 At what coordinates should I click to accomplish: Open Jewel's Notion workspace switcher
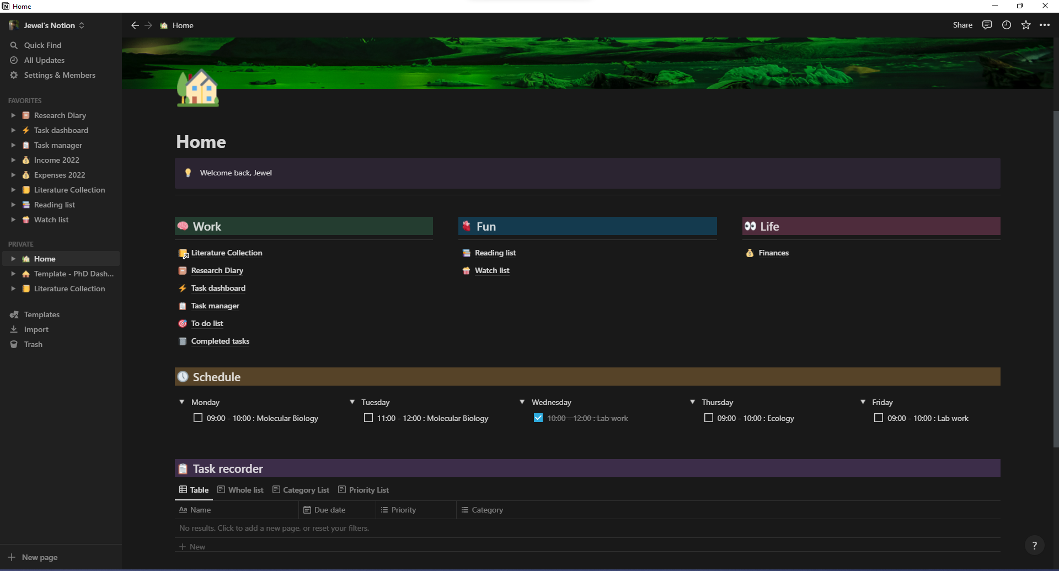47,25
